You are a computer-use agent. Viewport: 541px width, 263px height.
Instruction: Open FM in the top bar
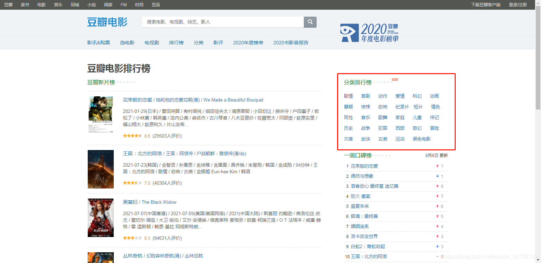click(123, 5)
